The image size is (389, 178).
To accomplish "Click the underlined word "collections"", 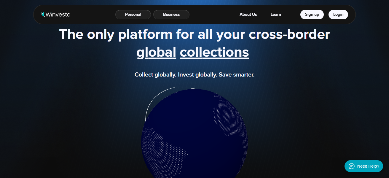I will 214,52.
